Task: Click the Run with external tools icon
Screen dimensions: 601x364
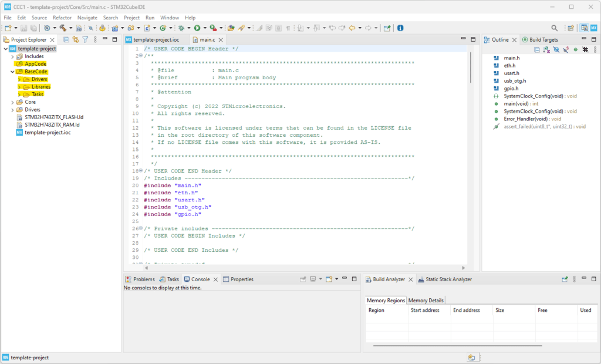Action: pyautogui.click(x=213, y=28)
